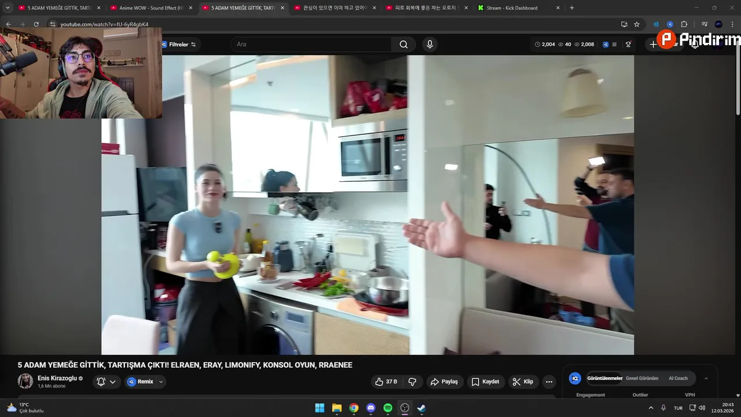Open Spotify from the taskbar
The height and width of the screenshot is (417, 741).
388,408
